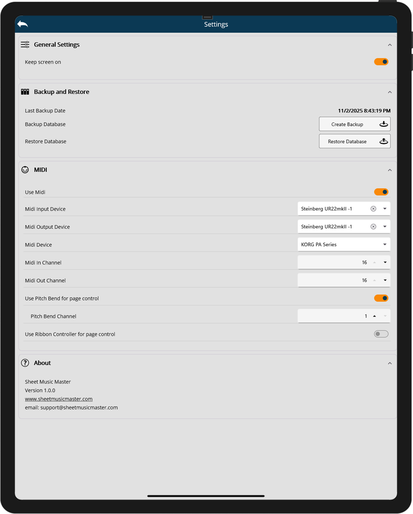Image resolution: width=413 pixels, height=514 pixels.
Task: Toggle Keep screen on switch
Action: tap(381, 62)
